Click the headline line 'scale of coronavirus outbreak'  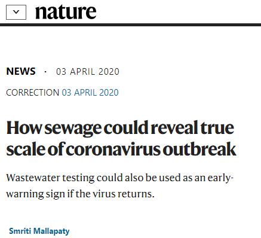(x=121, y=149)
